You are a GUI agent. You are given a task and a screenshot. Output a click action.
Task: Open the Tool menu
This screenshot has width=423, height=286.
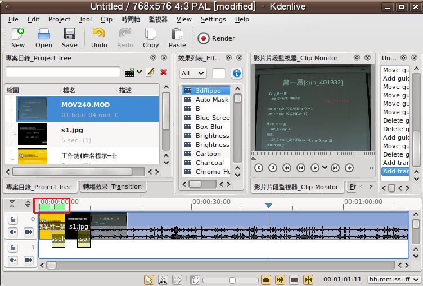(85, 20)
